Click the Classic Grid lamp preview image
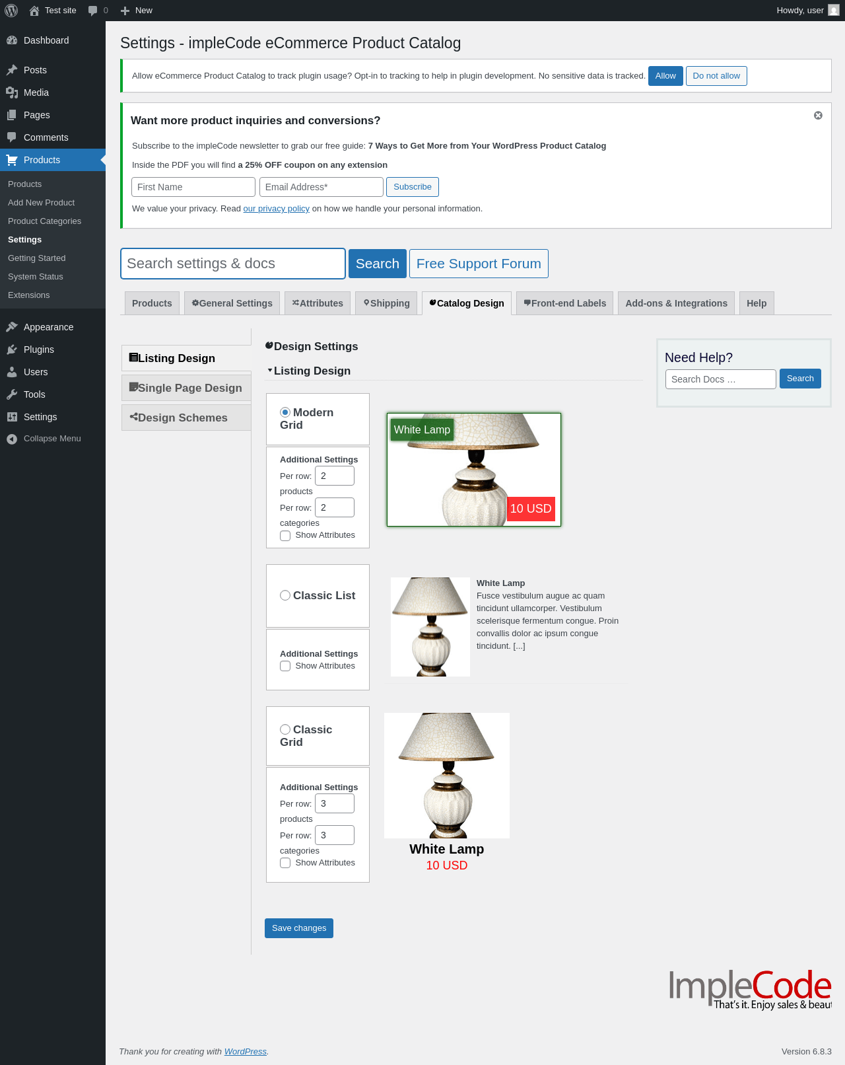This screenshot has width=845, height=1065. pos(447,776)
